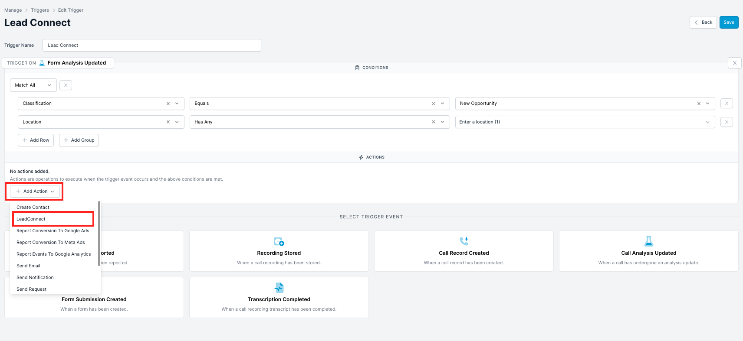Click the Save button
The width and height of the screenshot is (743, 341).
click(729, 23)
